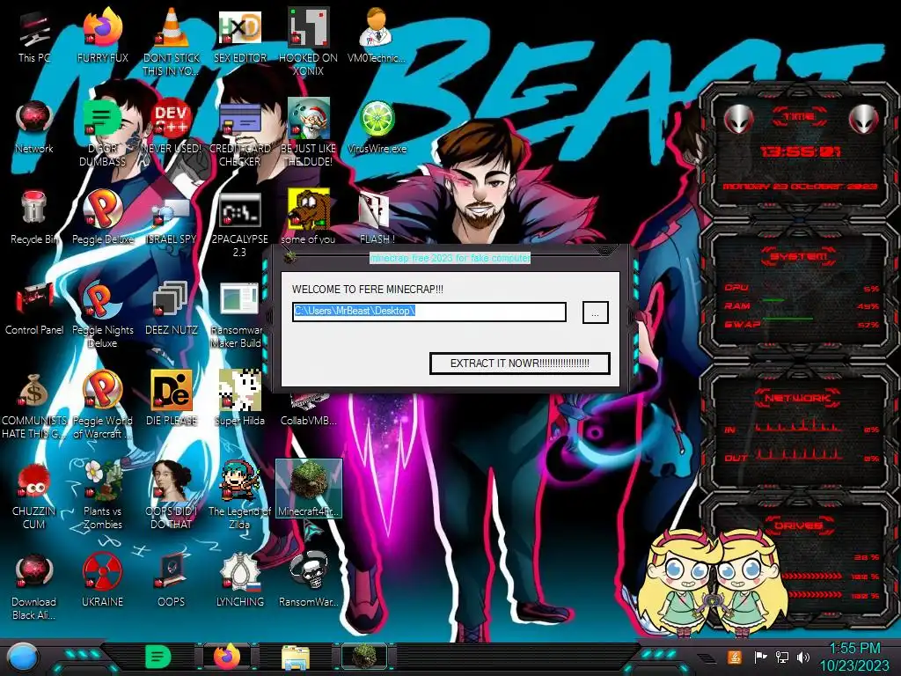Click the volume speaker tray icon
The width and height of the screenshot is (901, 676).
pyautogui.click(x=803, y=657)
